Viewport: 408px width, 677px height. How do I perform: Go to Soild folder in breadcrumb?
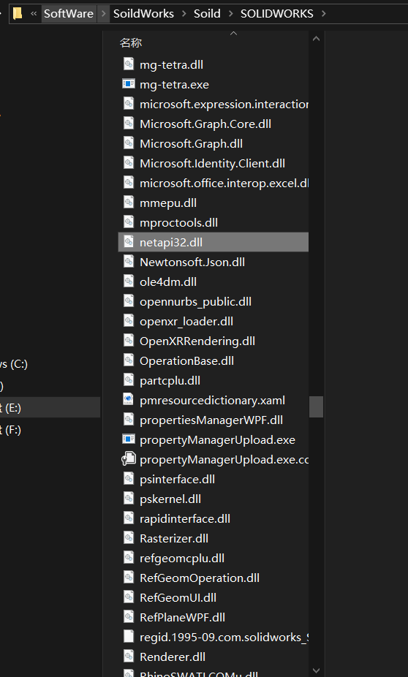[207, 14]
